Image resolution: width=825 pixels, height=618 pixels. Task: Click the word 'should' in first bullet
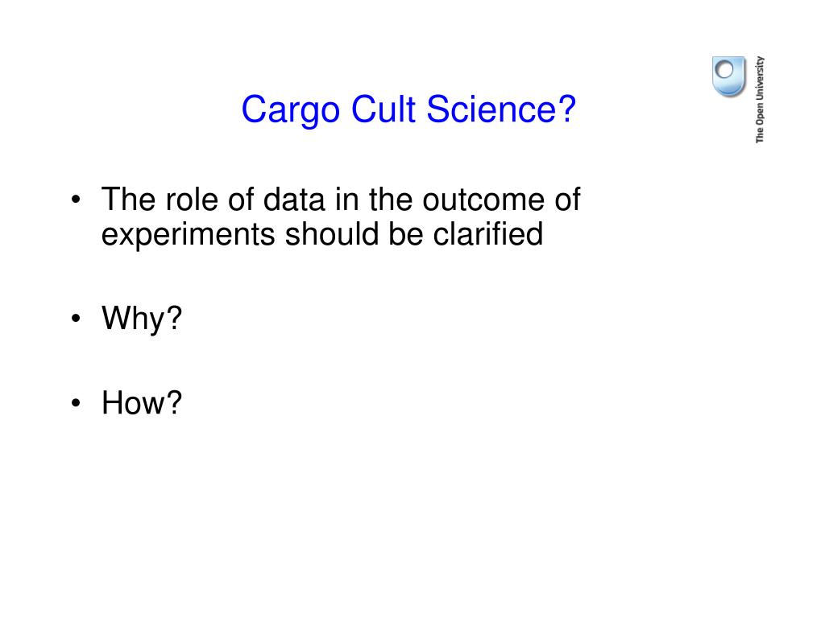331,234
